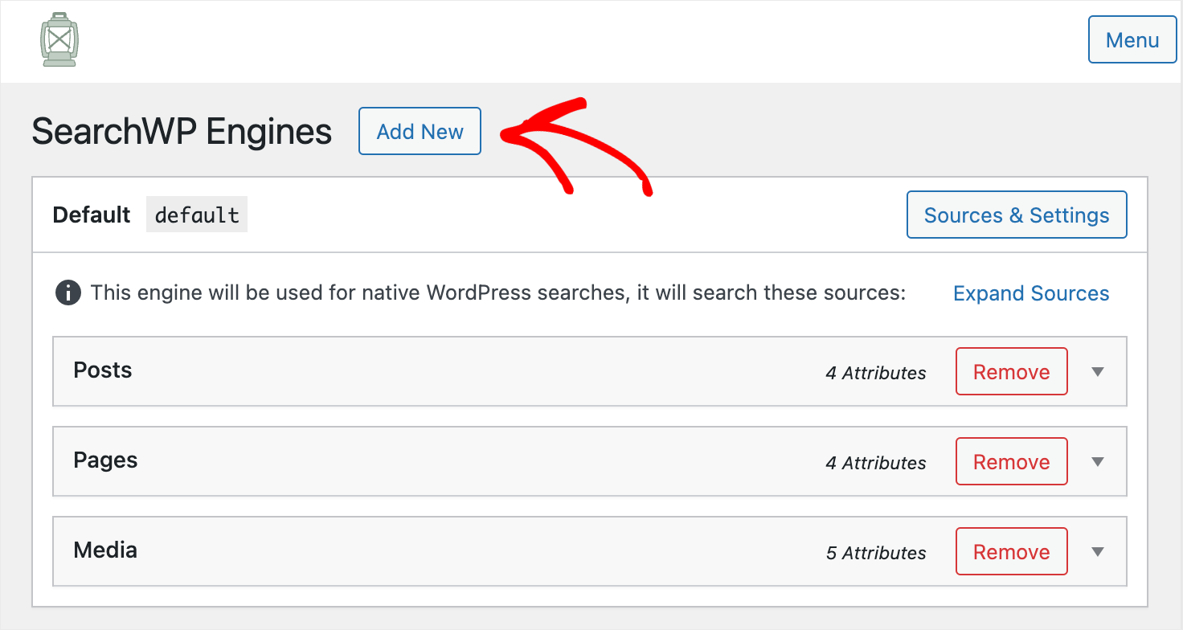
Task: Click the SearchWP lantern logo
Action: 59,39
